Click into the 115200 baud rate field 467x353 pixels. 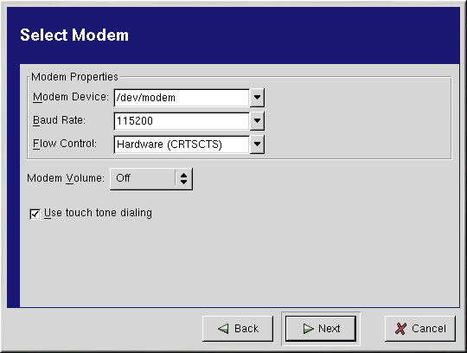pyautogui.click(x=182, y=120)
